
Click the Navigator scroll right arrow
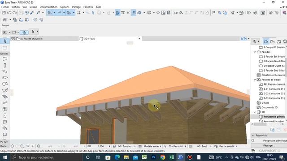click(283, 124)
